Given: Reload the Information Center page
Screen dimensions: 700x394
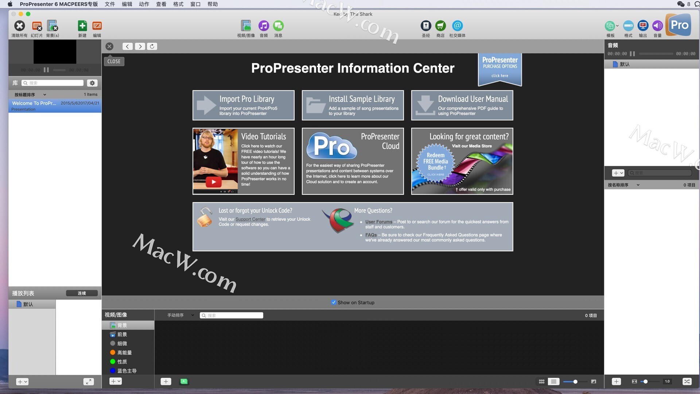Looking at the screenshot, I should click(x=152, y=46).
